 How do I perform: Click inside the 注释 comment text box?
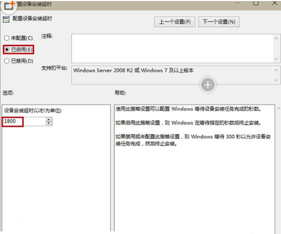pos(172,48)
